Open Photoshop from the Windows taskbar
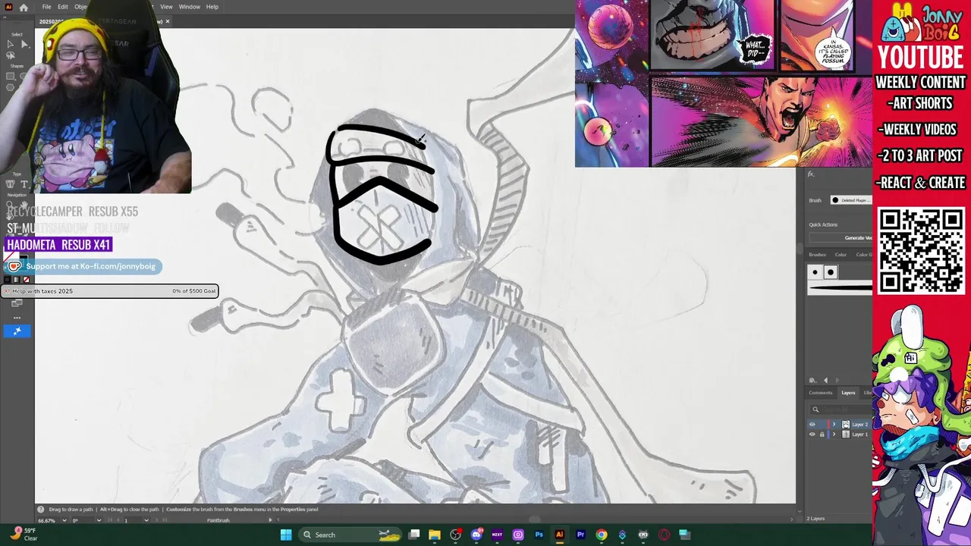This screenshot has height=546, width=971. click(x=539, y=535)
